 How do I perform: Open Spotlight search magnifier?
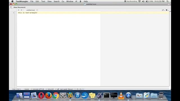(168, 1)
